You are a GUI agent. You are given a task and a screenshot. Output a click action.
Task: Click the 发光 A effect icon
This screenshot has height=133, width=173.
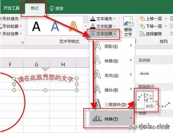point(97,74)
